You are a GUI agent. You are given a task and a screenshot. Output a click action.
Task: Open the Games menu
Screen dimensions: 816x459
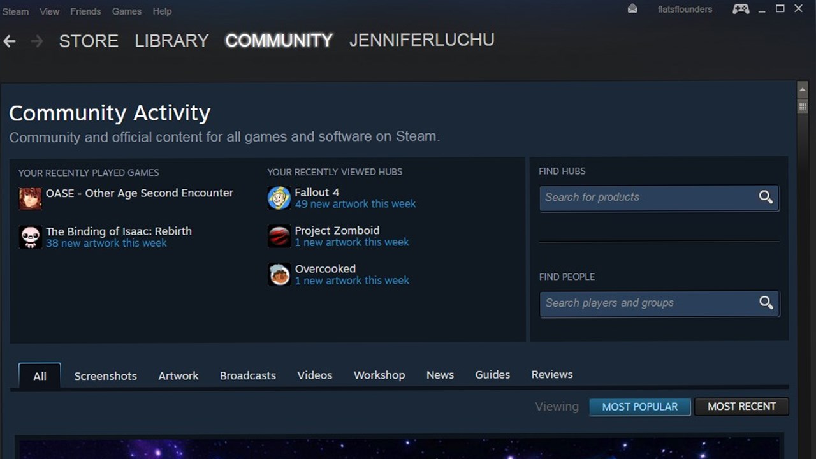127,11
